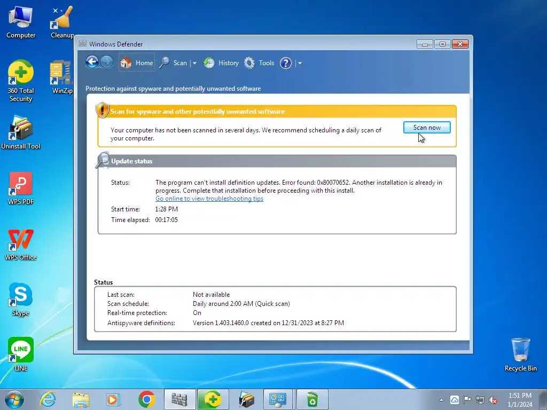Click the Scan now button
The height and width of the screenshot is (410, 547).
pos(427,128)
